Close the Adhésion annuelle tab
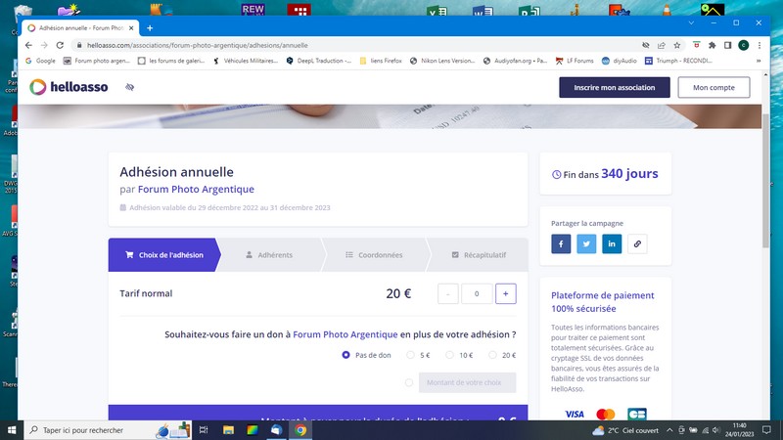783x440 pixels. pos(131,28)
